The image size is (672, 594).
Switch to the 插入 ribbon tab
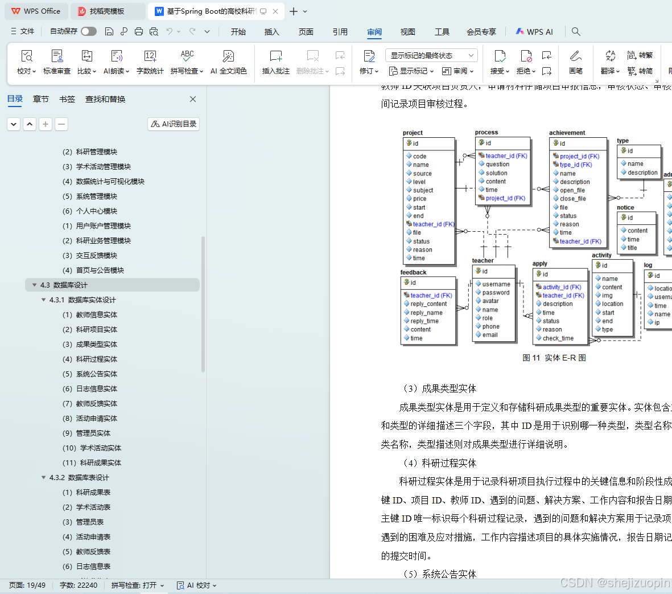point(272,32)
